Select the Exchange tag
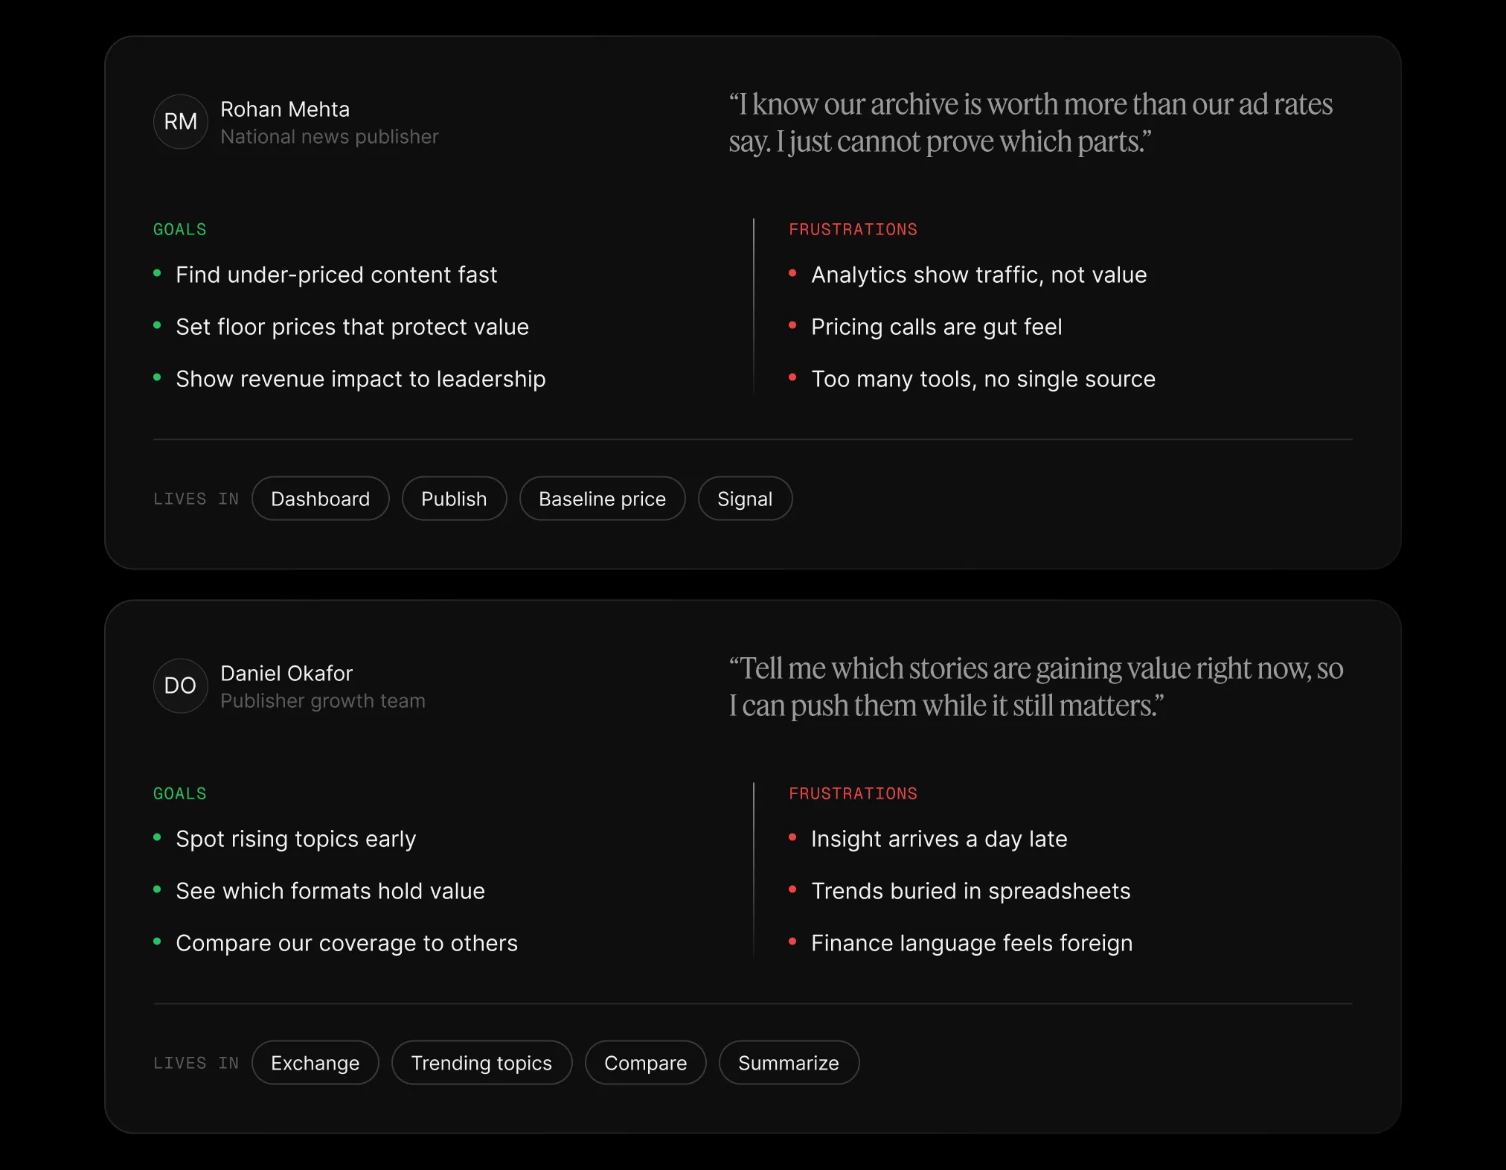Screen dimensions: 1506x1170 tap(315, 1063)
